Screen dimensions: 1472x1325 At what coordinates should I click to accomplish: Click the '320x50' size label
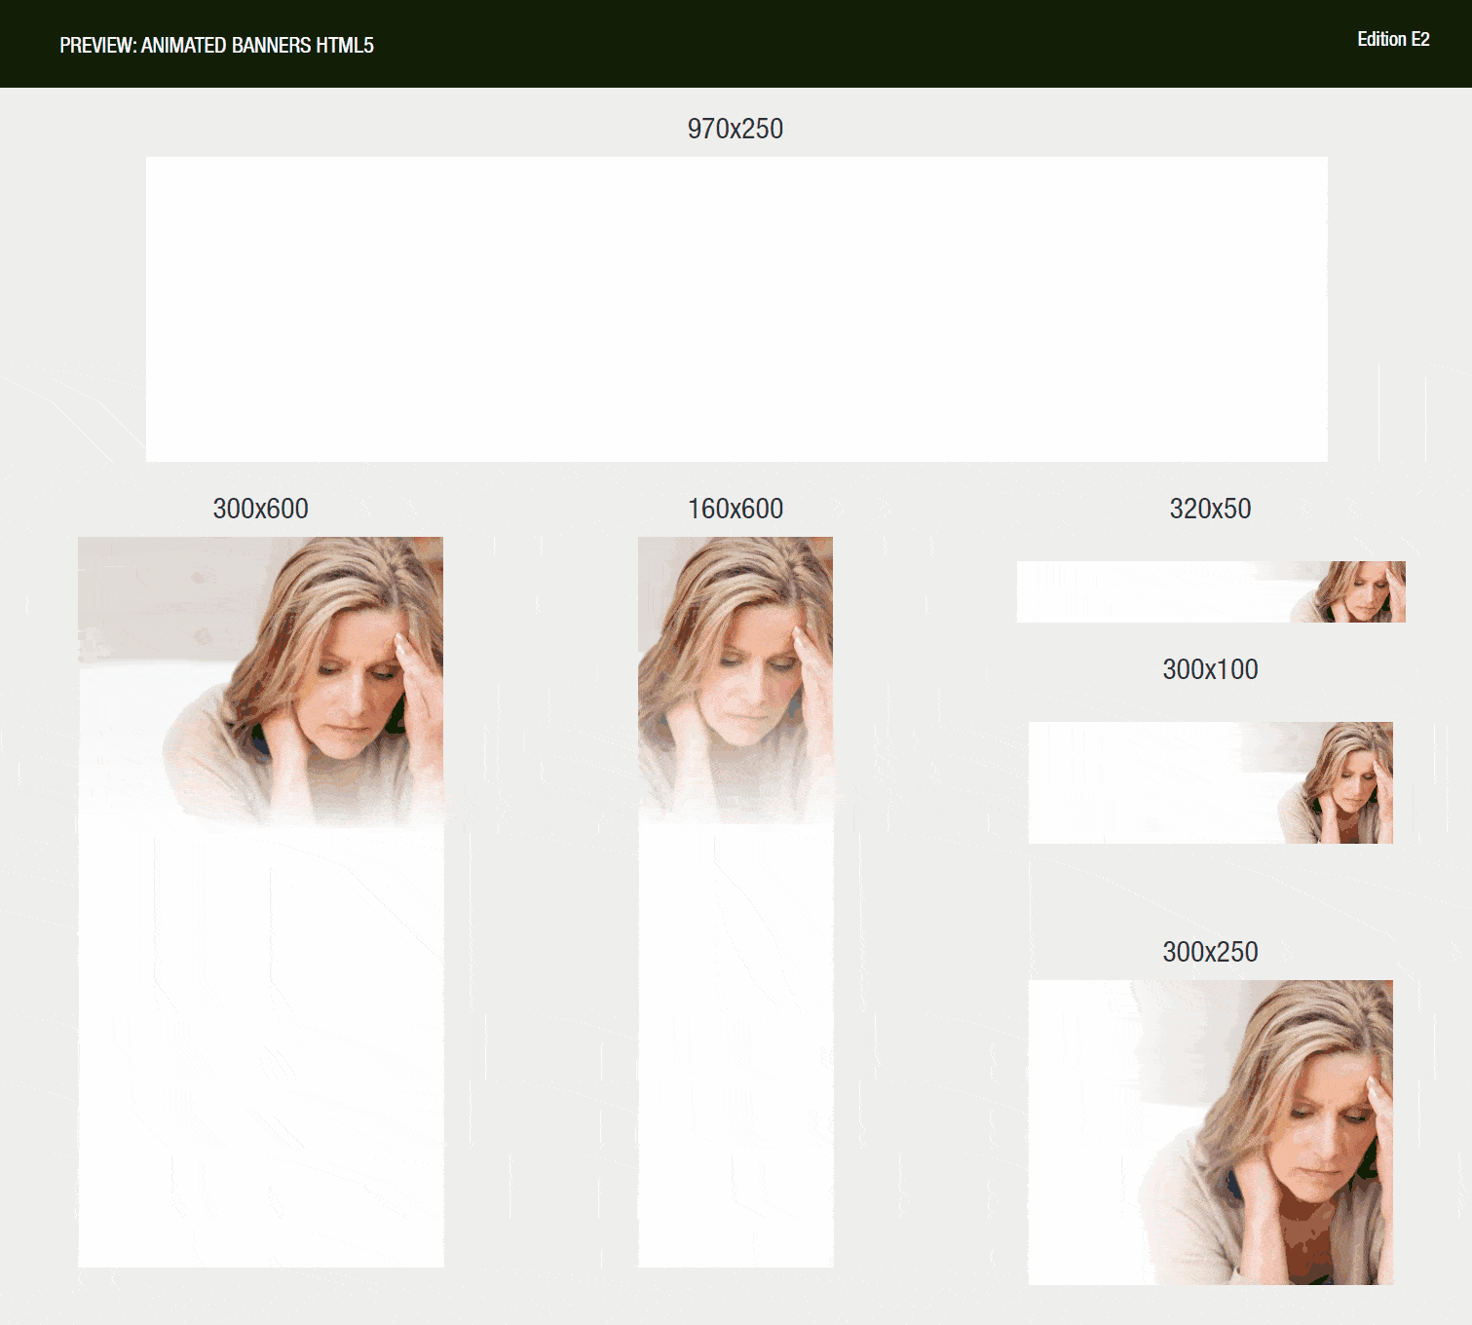1211,509
